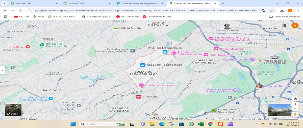
Task: Open Excel from the taskbar
Action: coord(201,124)
